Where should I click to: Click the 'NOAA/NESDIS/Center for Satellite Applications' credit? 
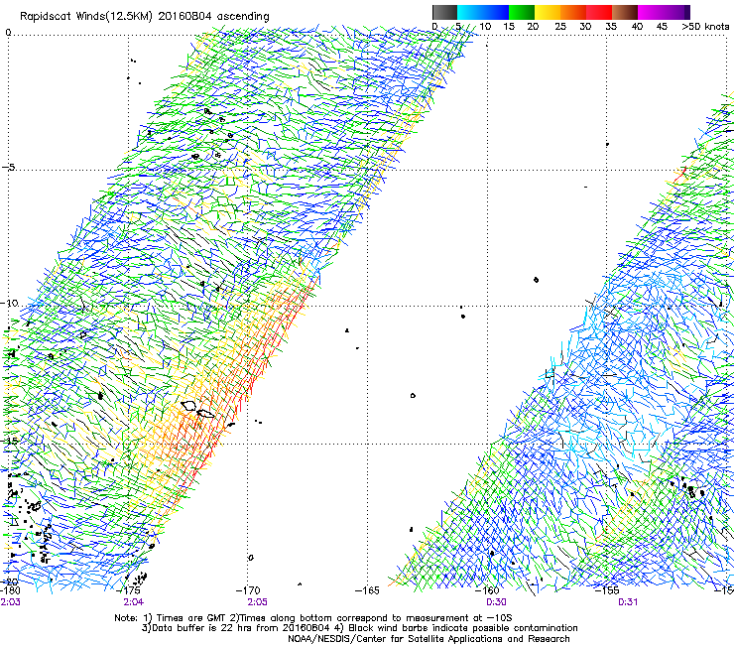[428, 639]
